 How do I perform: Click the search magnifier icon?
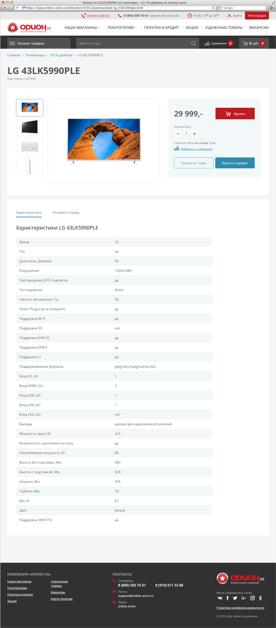tap(193, 43)
